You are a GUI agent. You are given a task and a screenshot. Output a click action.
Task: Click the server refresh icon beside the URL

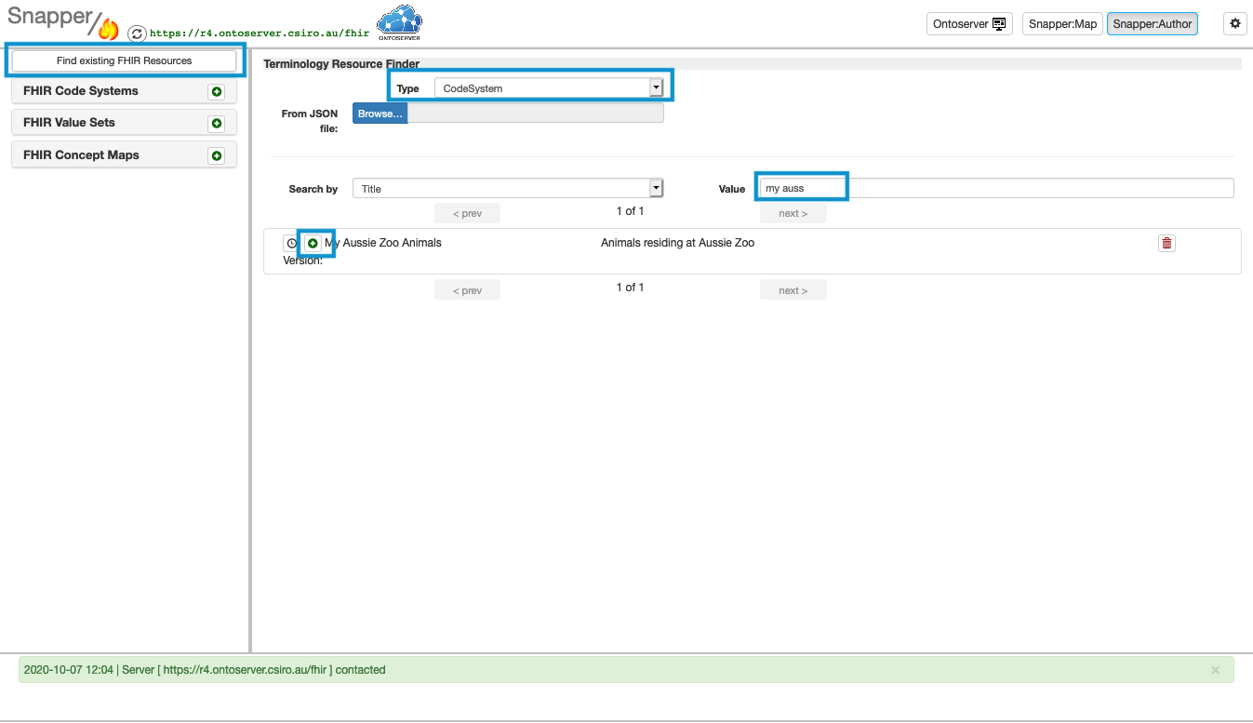137,33
